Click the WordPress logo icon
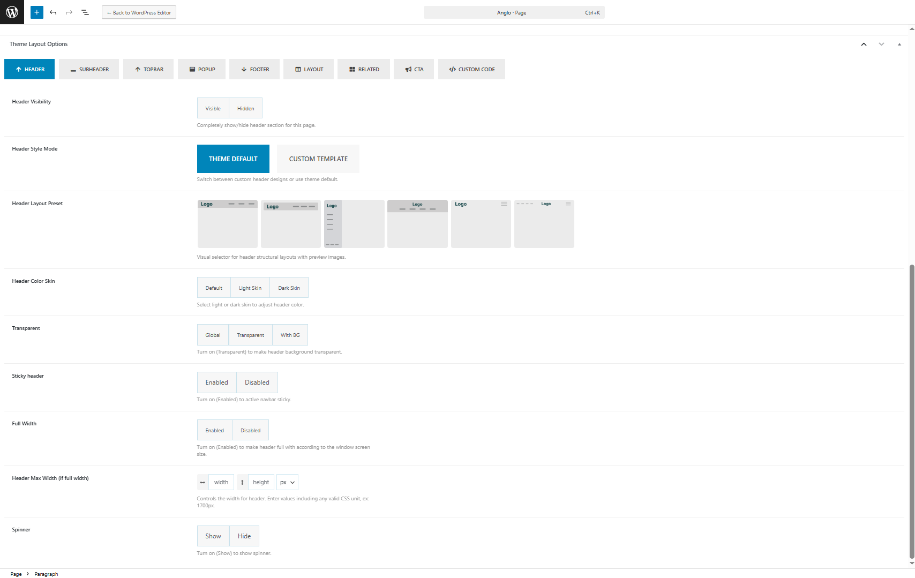Screen dimensions: 915x578 [12, 12]
